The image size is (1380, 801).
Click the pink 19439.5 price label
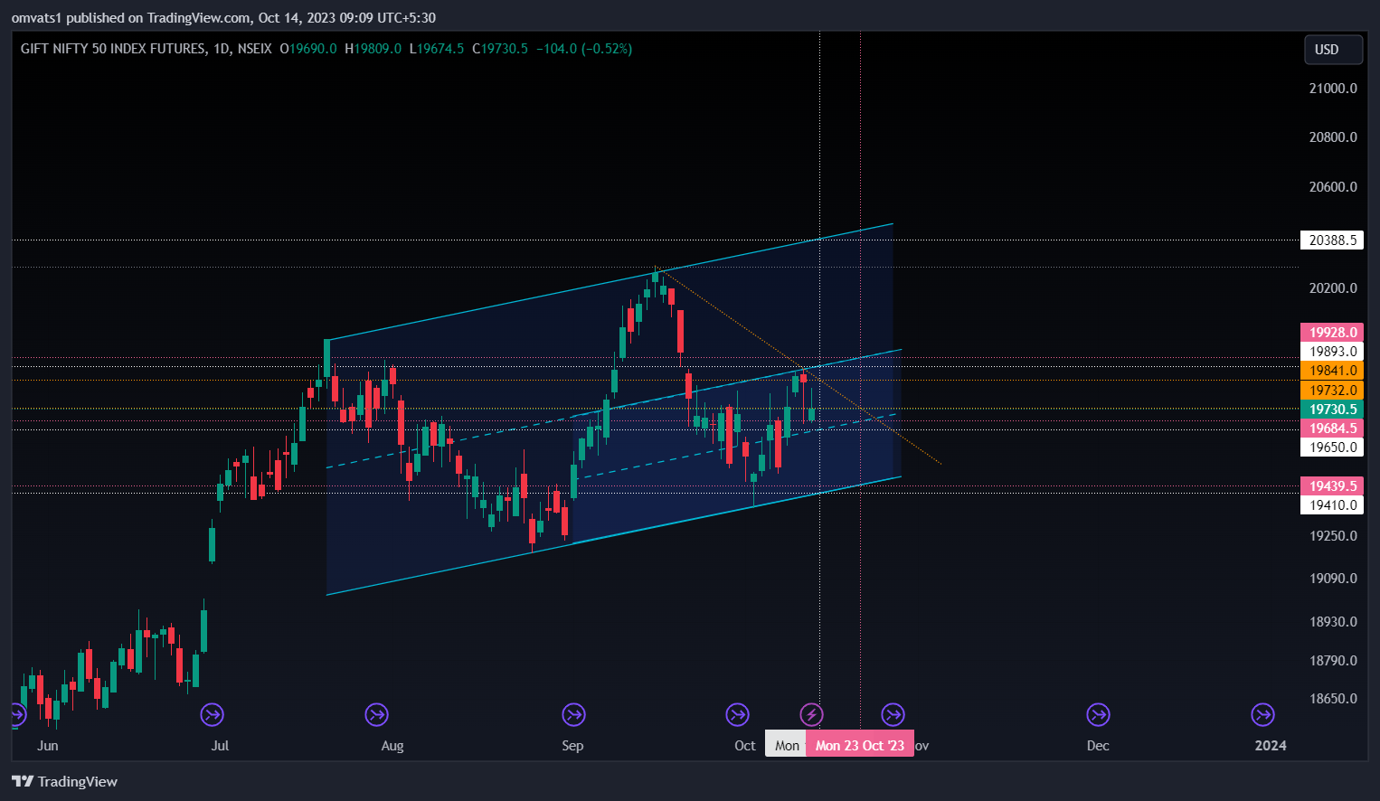coord(1331,486)
